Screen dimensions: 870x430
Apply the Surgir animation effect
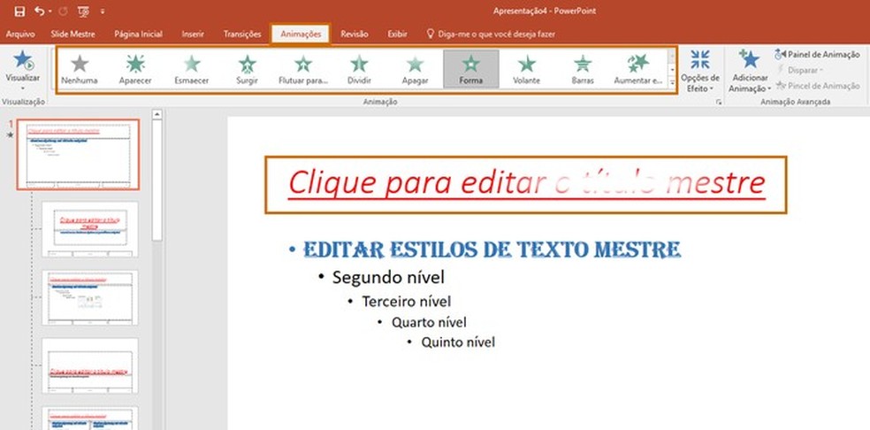pyautogui.click(x=247, y=69)
